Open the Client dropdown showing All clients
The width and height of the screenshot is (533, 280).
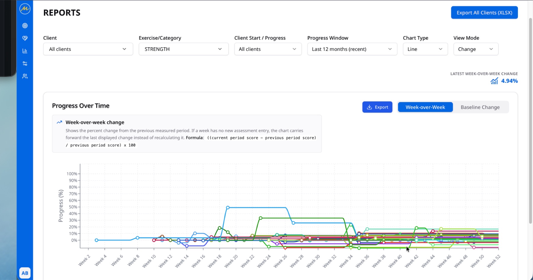pyautogui.click(x=88, y=49)
